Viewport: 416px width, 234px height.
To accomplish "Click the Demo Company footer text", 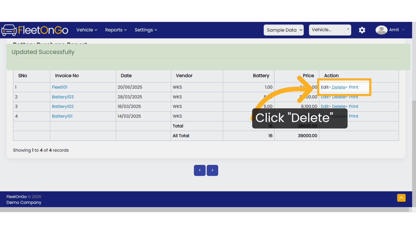I will coord(24,203).
